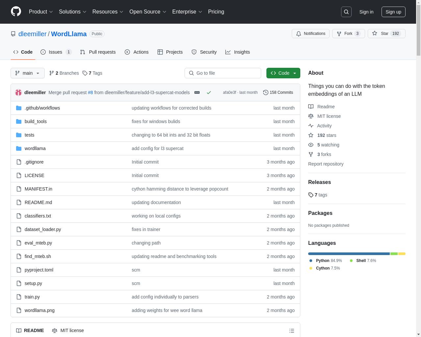
Task: Select the eval_mteb.py file icon
Action: click(x=19, y=243)
